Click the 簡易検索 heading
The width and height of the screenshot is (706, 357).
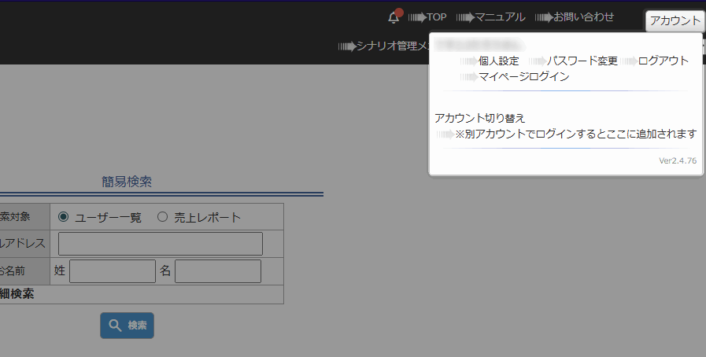tap(127, 182)
